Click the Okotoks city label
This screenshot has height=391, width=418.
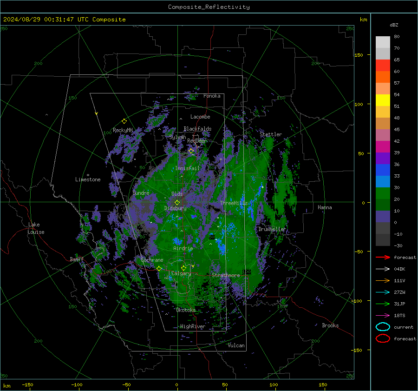186,310
